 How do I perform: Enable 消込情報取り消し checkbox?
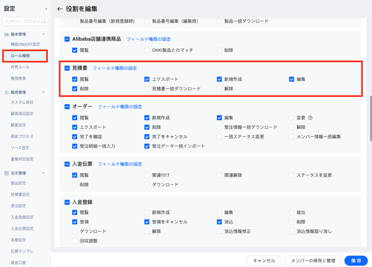(x=291, y=231)
